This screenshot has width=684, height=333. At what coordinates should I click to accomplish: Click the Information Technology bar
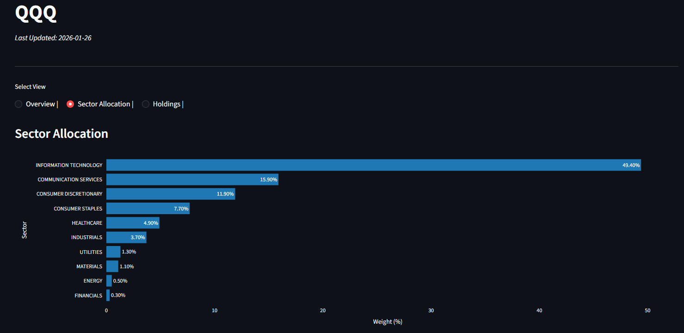370,165
